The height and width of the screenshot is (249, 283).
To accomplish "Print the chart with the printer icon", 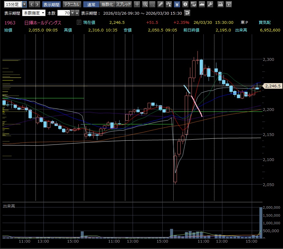I will coord(220,4).
